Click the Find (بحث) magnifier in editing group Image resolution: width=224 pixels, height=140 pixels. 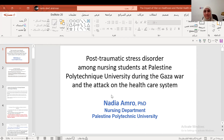pos(25,20)
